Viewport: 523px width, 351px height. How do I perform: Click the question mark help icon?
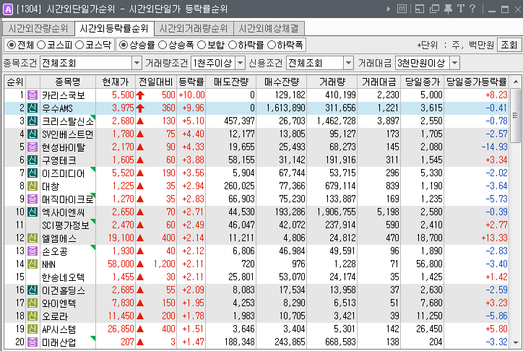coord(472,9)
